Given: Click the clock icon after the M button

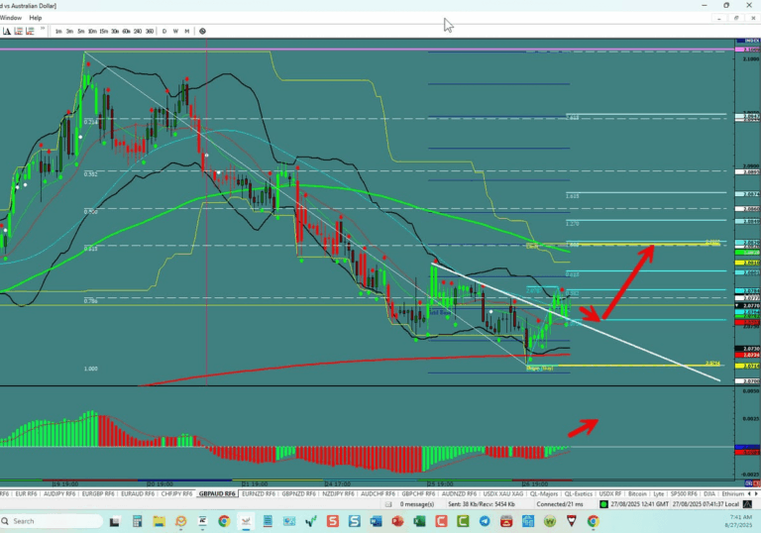Looking at the screenshot, I should coord(202,31).
